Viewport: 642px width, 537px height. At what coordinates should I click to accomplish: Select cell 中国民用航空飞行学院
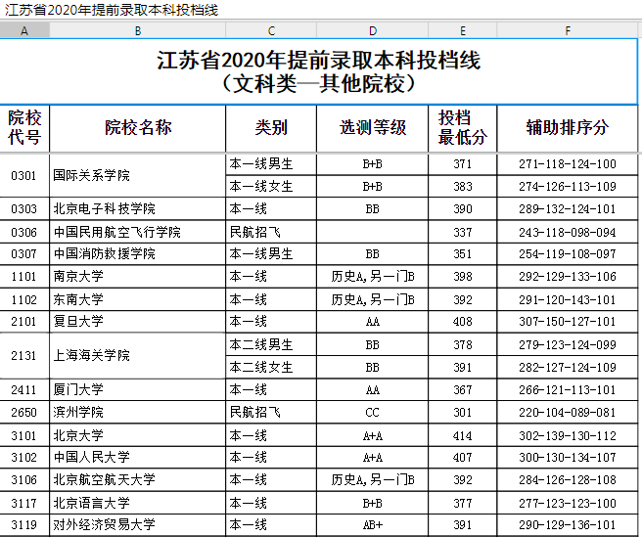pyautogui.click(x=138, y=232)
